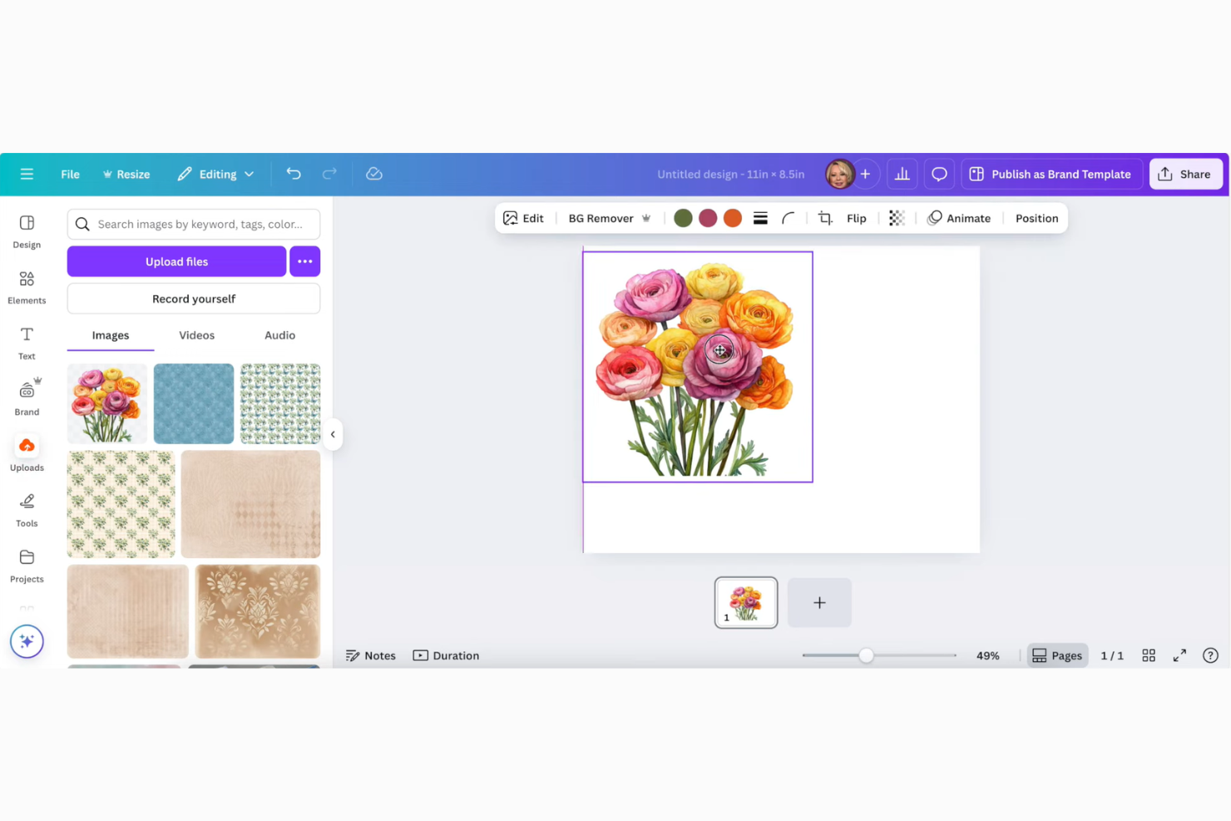Open the hamburger main menu
The width and height of the screenshot is (1231, 821).
click(x=27, y=174)
